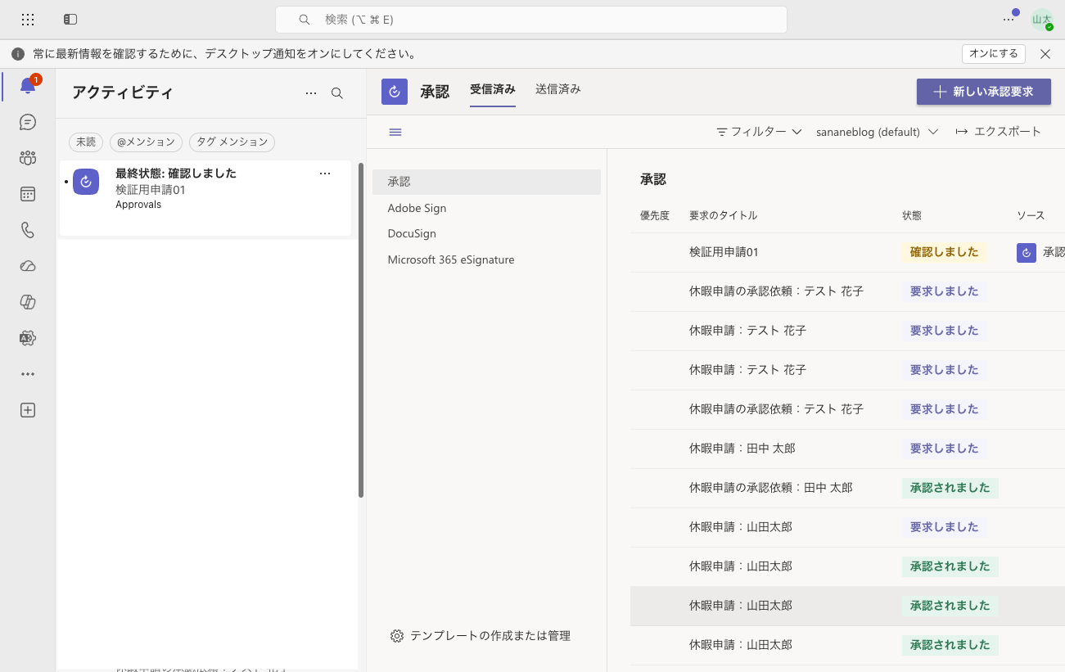Click the 優先度 column header
The image size is (1065, 672).
pos(655,216)
